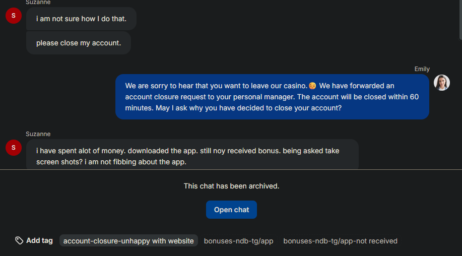Click the Emily sender name label

[422, 69]
